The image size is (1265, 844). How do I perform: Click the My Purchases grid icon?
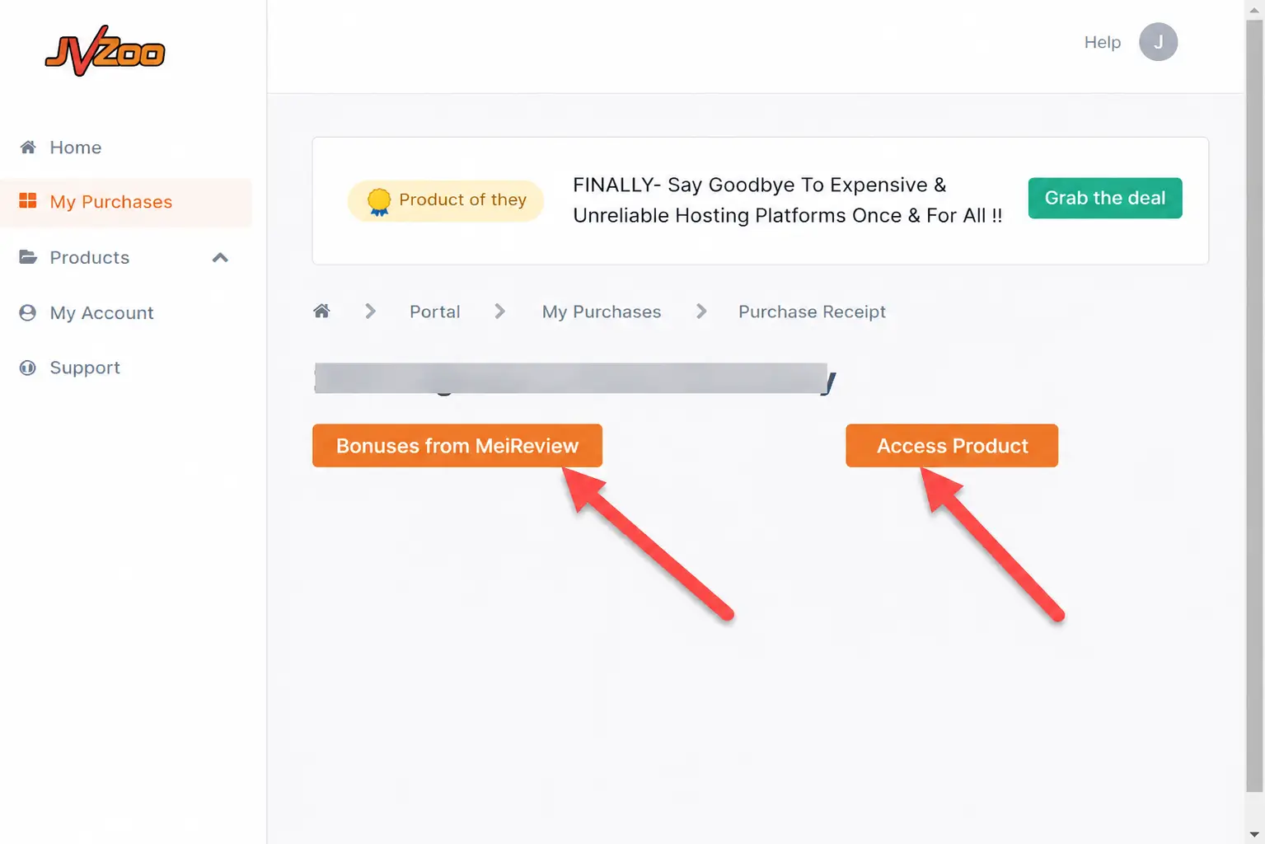click(28, 201)
